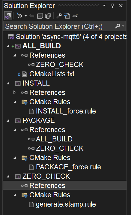Viewport: 131px width, 215px height.
Task: Collapse PACKAGE CMake Rules folder
Action: [15, 158]
